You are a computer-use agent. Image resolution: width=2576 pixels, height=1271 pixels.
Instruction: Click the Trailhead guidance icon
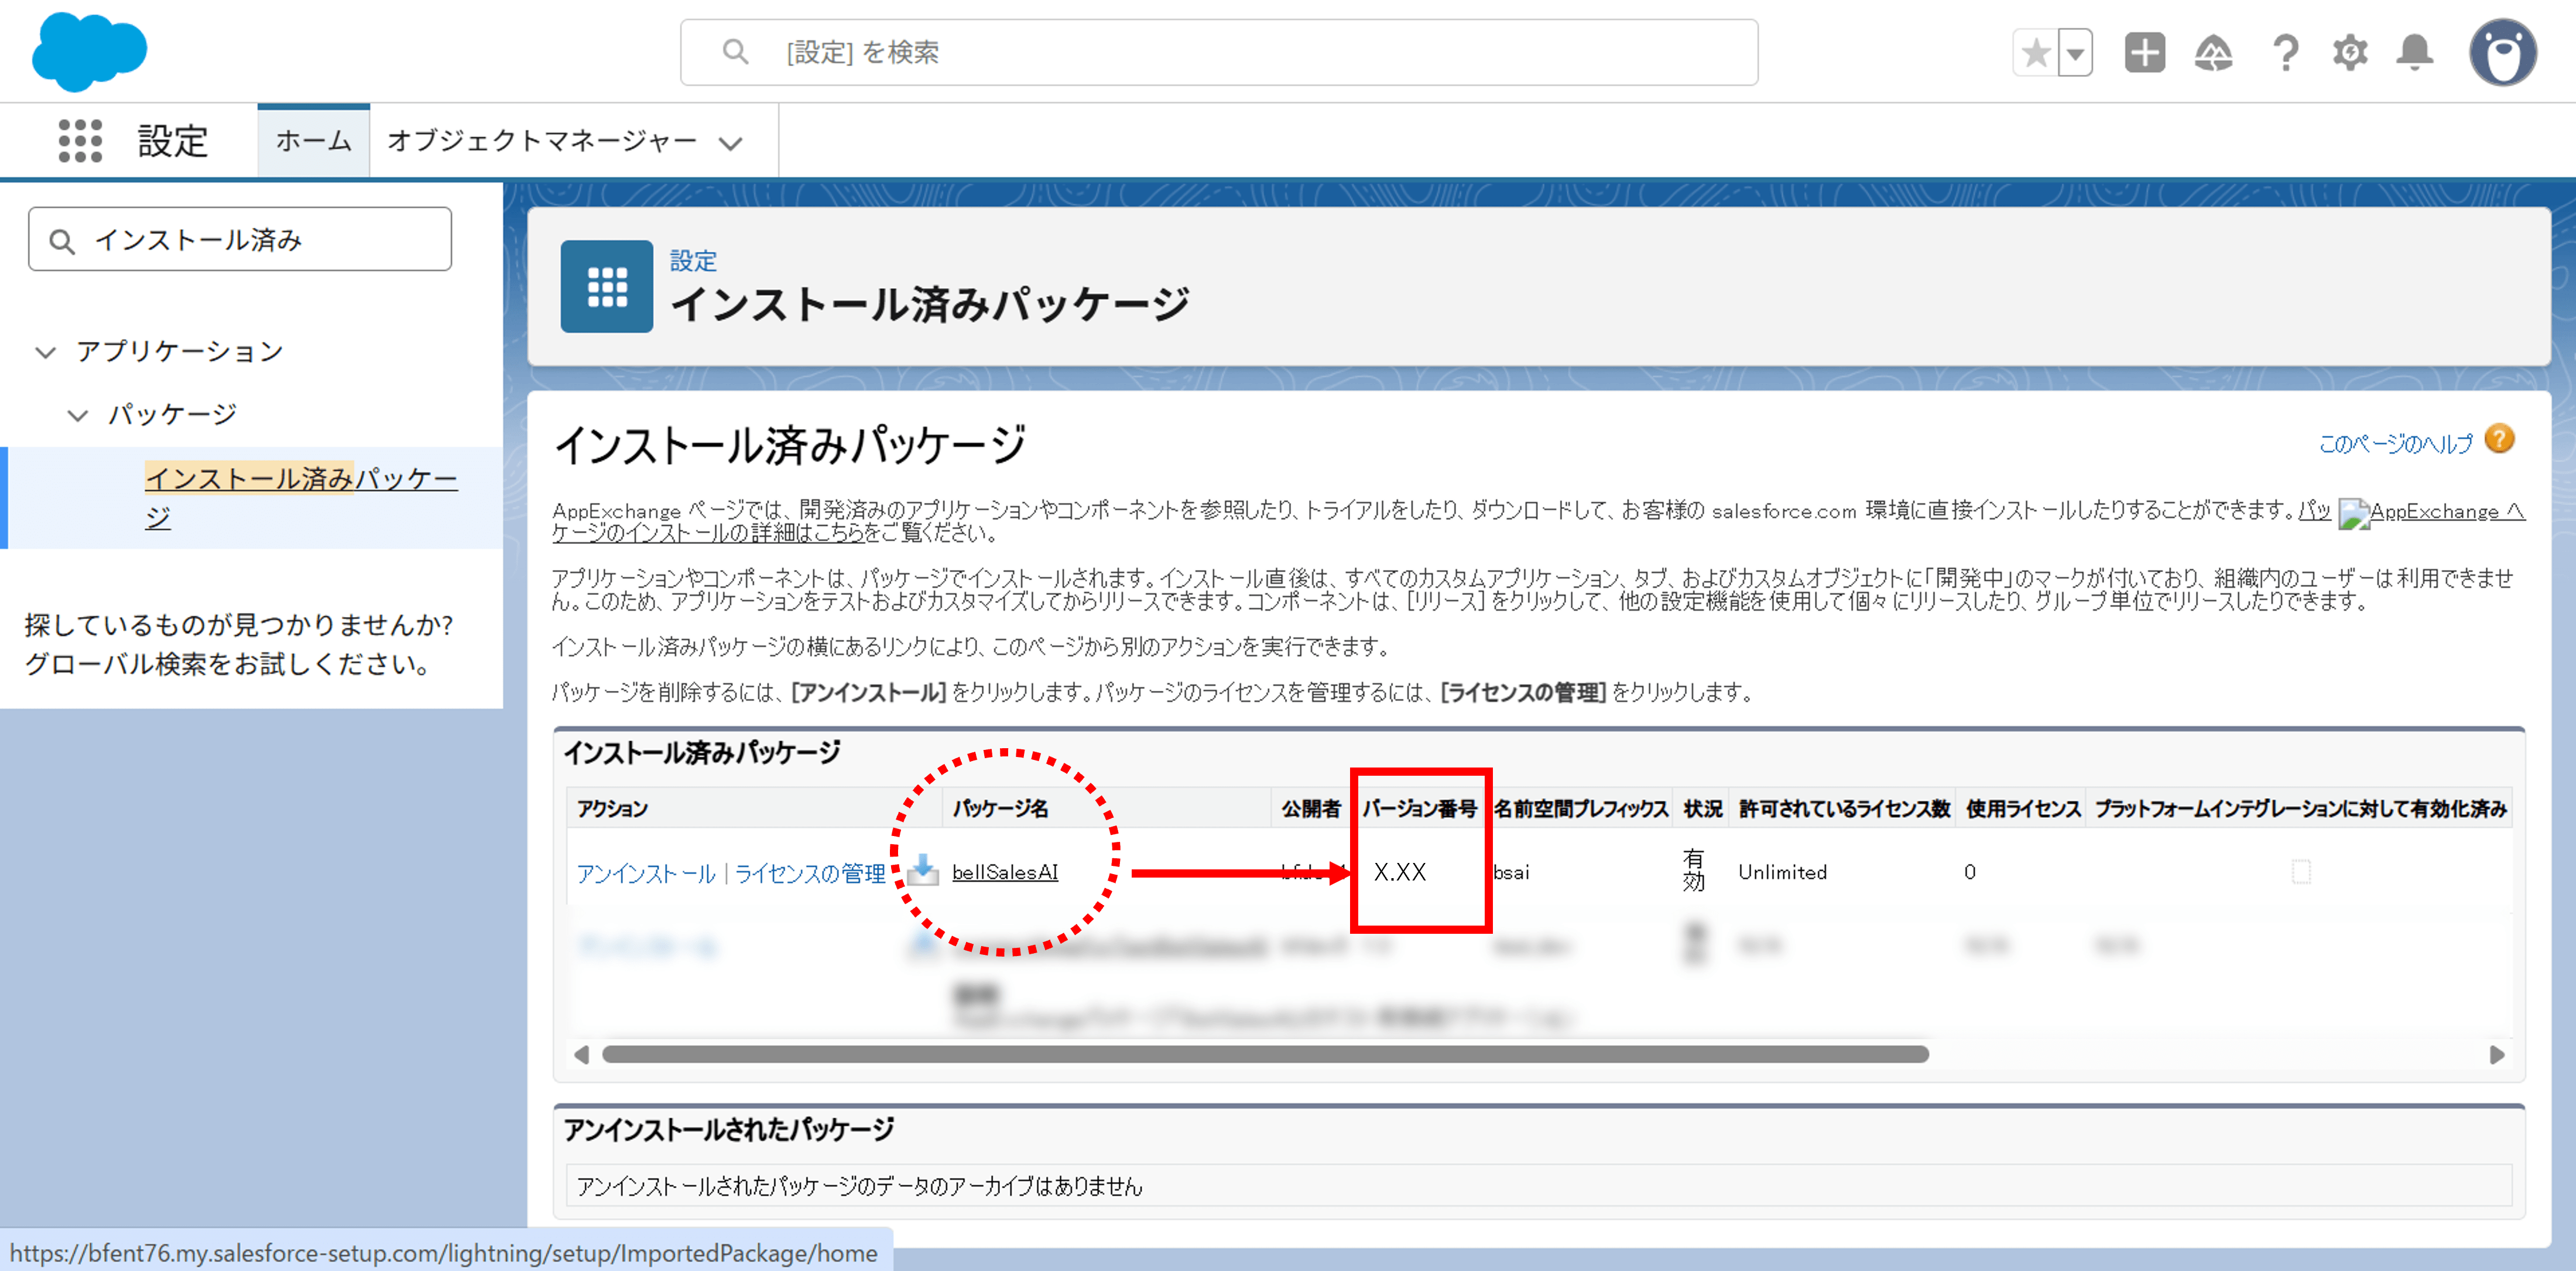coord(2213,53)
